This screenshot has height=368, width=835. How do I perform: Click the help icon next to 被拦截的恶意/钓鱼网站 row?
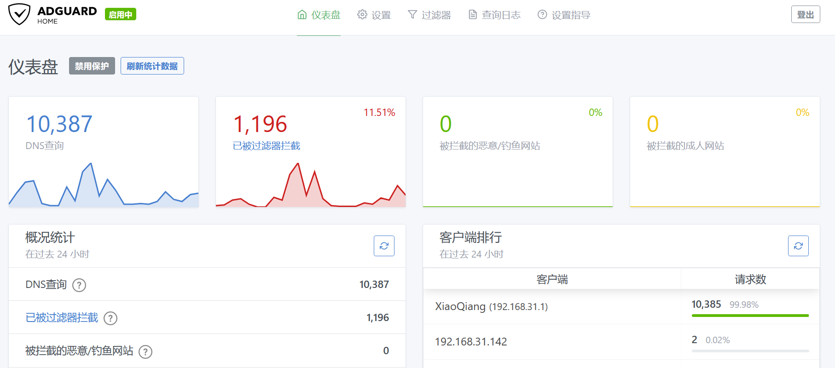145,352
